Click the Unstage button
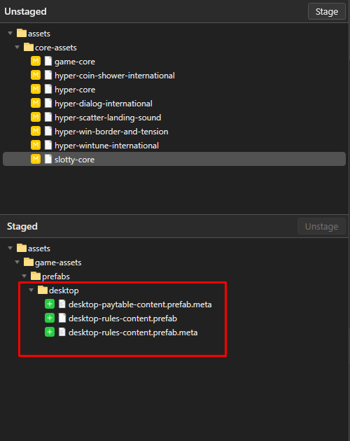Image resolution: width=350 pixels, height=441 pixels. click(321, 226)
